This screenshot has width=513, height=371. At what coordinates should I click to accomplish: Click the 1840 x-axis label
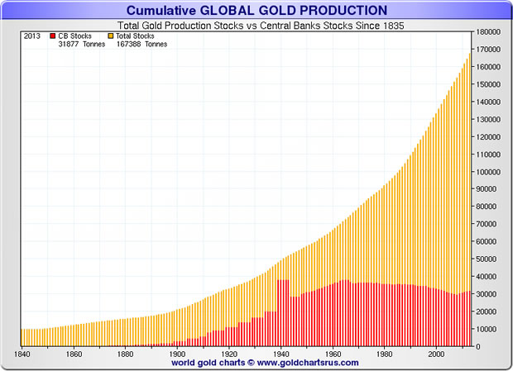coord(25,353)
